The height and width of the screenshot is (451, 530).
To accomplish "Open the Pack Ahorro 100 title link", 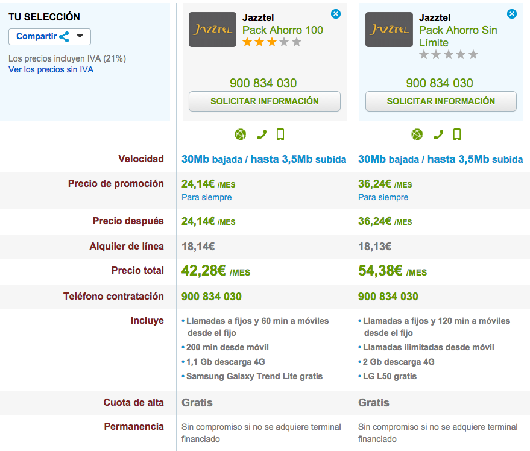I will click(x=283, y=30).
